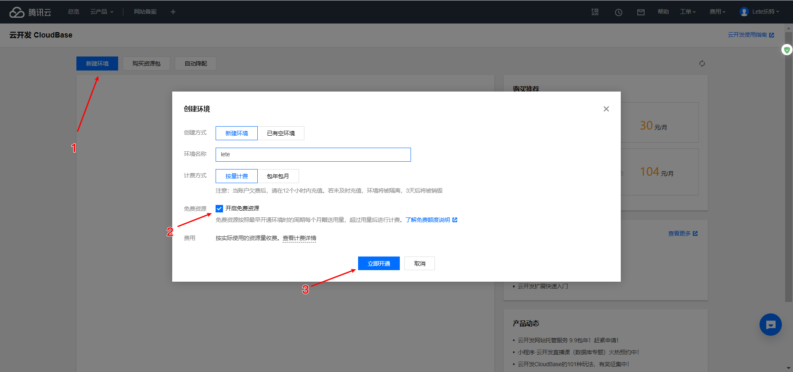Viewport: 793px width, 372px height.
Task: Open the QR code scan icon
Action: 595,12
